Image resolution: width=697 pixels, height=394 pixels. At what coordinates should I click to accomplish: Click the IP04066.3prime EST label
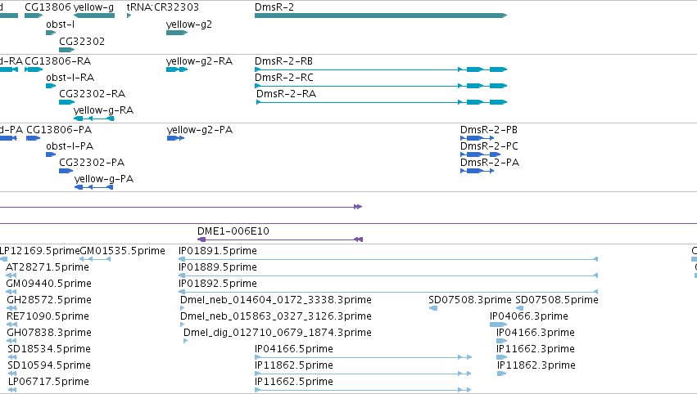(x=529, y=317)
